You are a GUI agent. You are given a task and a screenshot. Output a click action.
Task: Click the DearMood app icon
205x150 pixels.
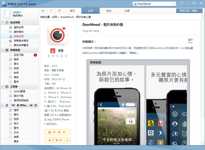(x=57, y=35)
